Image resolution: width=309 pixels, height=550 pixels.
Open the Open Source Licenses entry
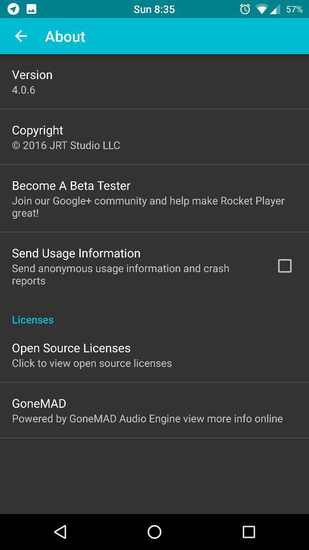click(x=92, y=355)
